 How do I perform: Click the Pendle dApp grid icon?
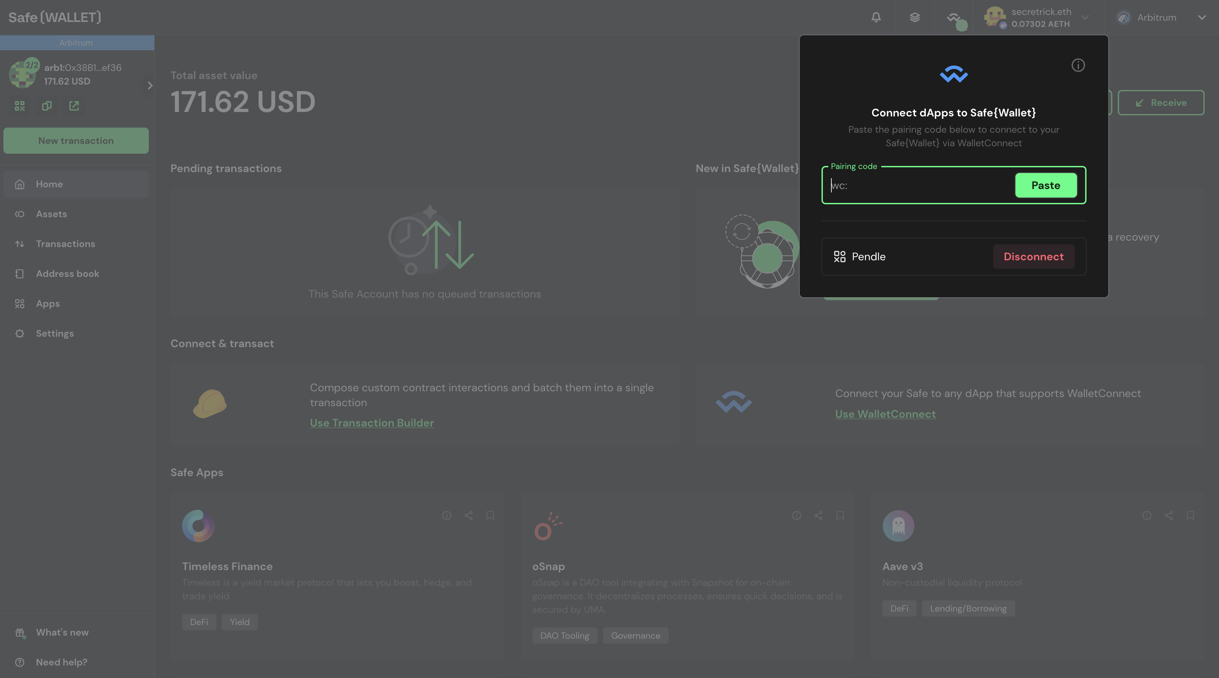[840, 256]
